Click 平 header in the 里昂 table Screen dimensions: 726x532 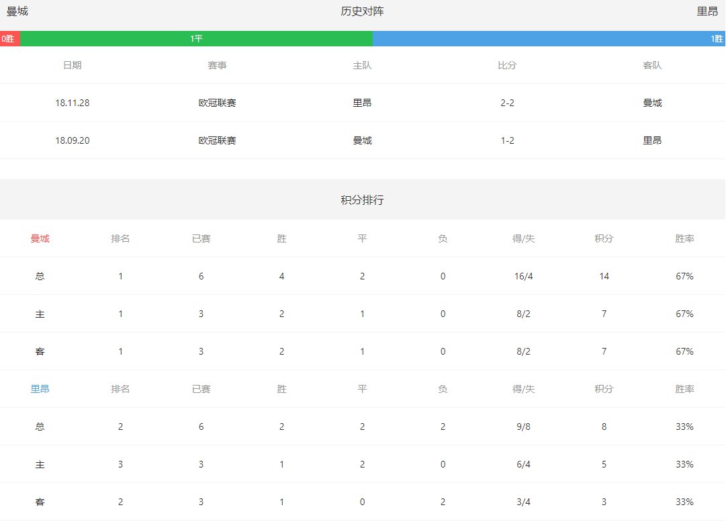[362, 389]
